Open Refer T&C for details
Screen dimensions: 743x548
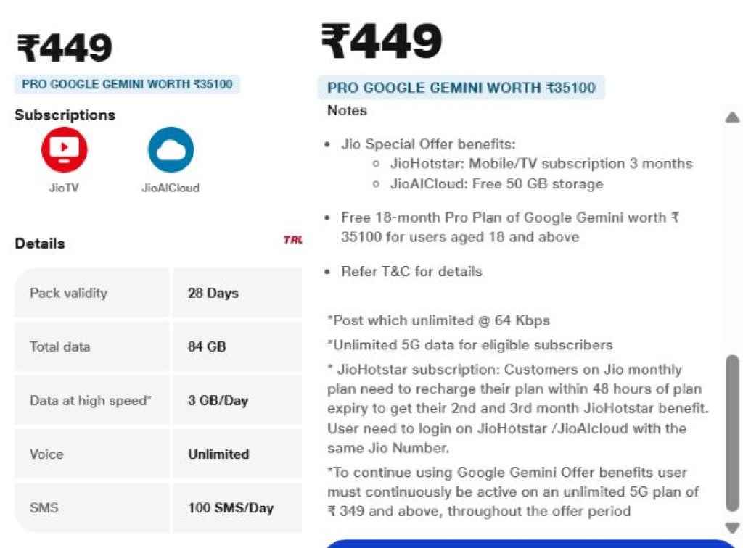coord(411,271)
